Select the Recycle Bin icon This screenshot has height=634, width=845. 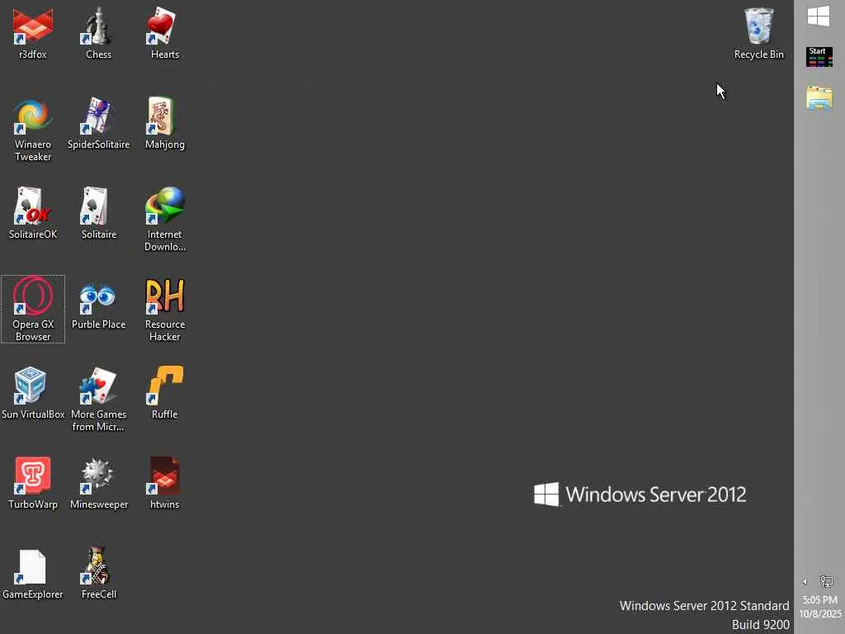pyautogui.click(x=759, y=33)
